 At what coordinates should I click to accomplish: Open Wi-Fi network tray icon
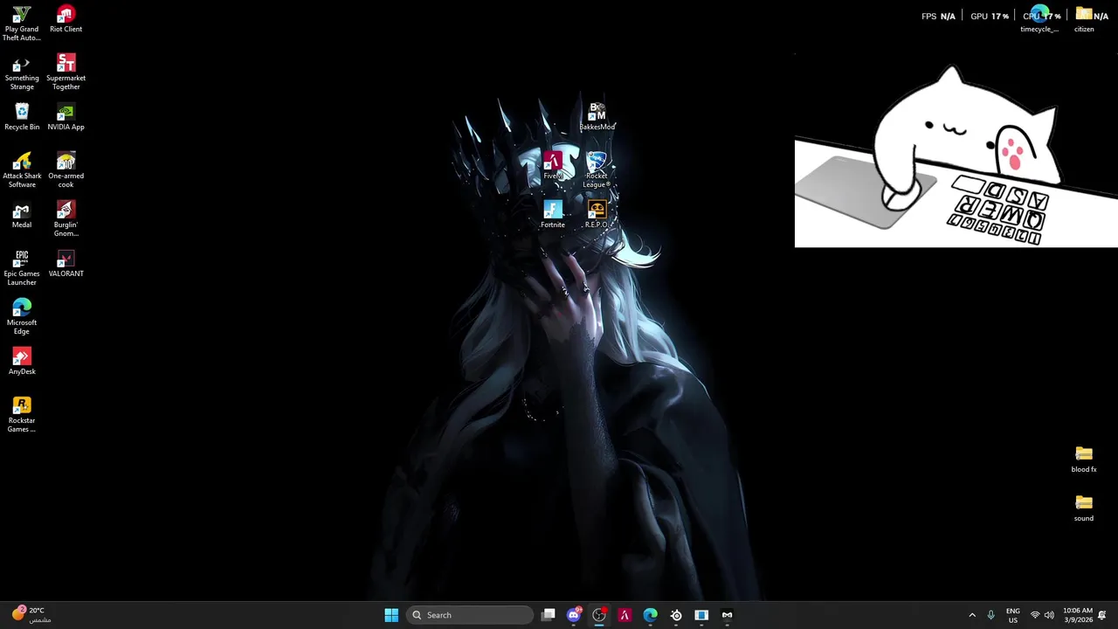[1035, 615]
